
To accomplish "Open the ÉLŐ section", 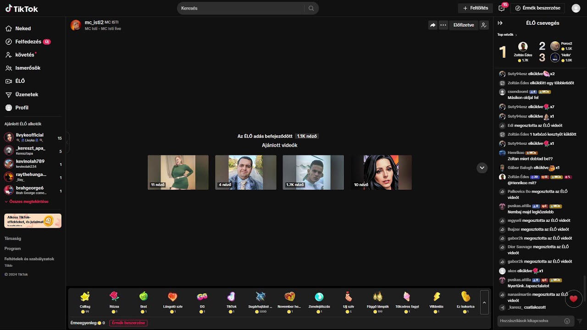I will [x=16, y=81].
